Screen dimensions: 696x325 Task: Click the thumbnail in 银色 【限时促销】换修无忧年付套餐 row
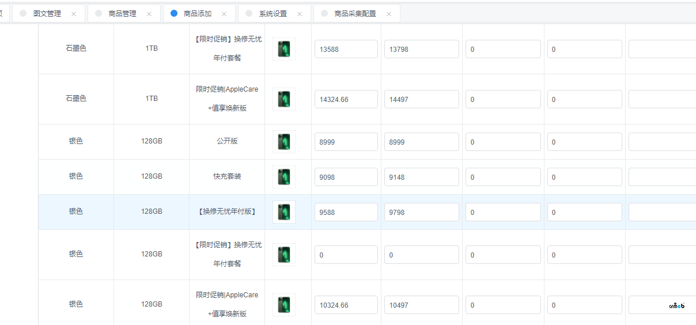click(284, 255)
